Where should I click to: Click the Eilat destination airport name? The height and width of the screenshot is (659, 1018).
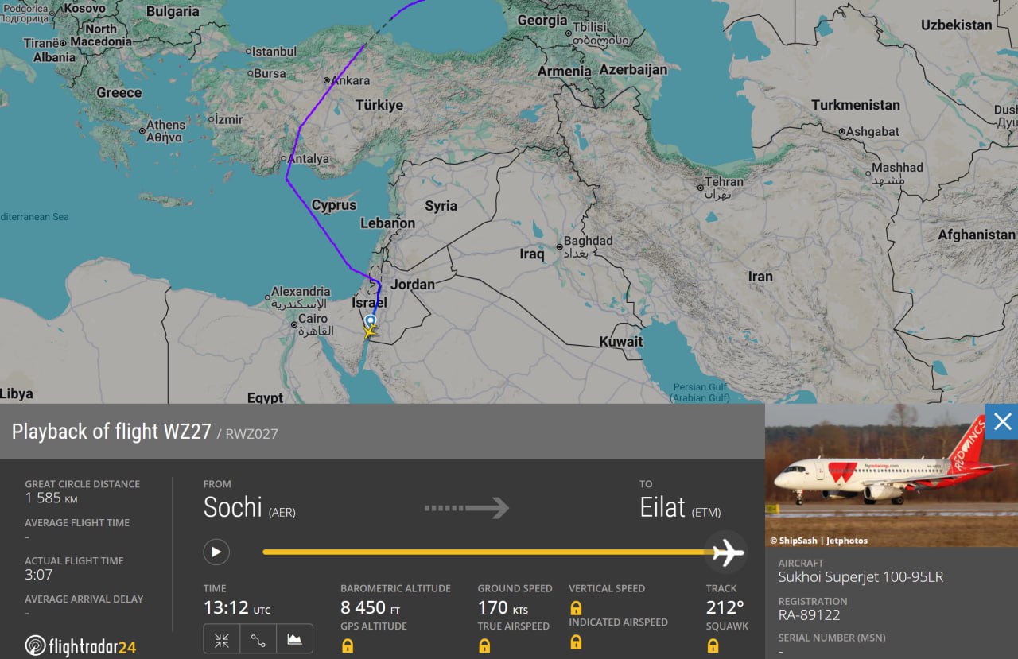[x=662, y=507]
